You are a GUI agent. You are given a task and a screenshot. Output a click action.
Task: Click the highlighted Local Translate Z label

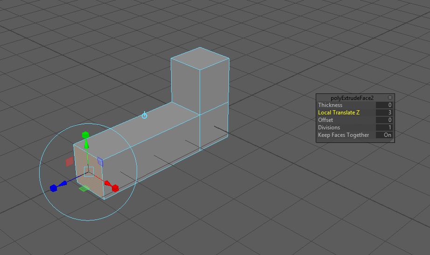[x=339, y=112]
